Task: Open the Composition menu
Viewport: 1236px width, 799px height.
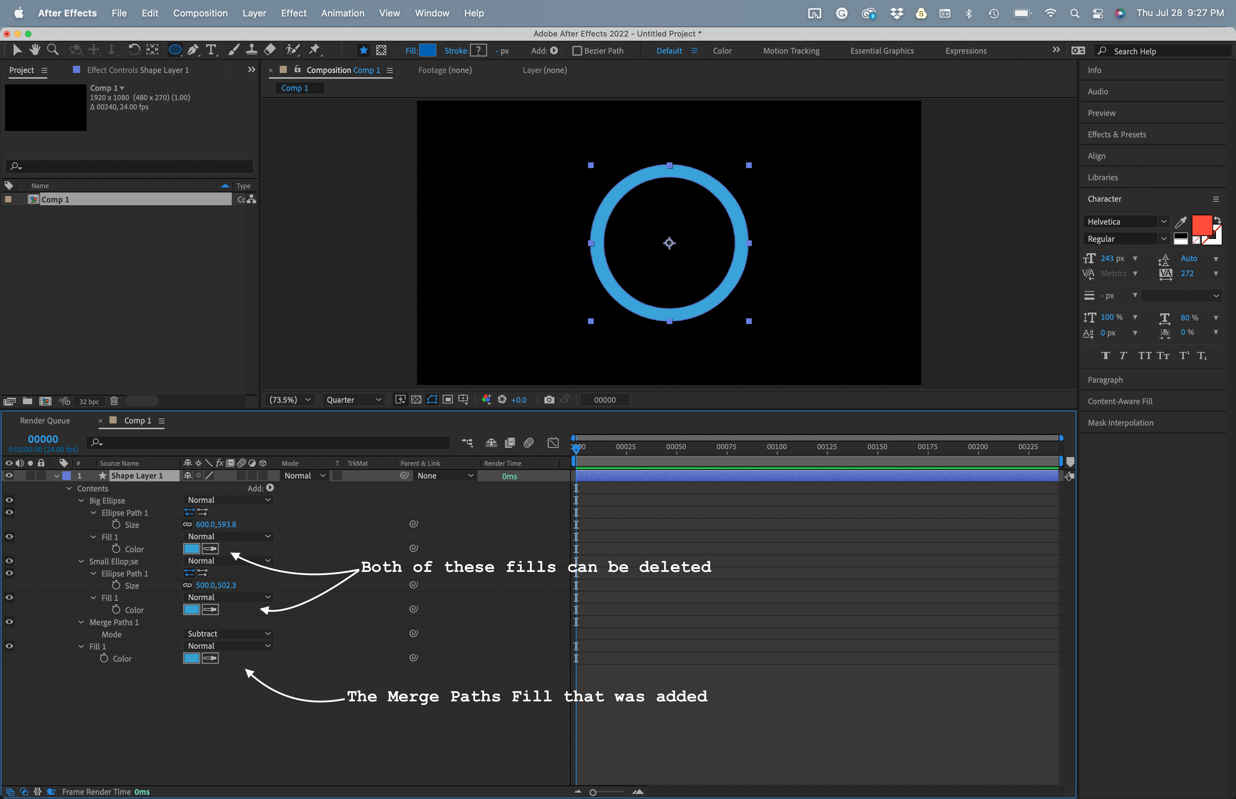Action: (x=201, y=13)
